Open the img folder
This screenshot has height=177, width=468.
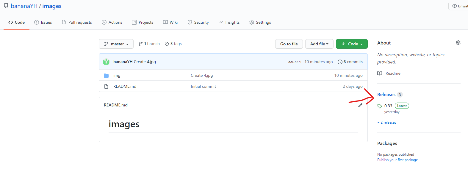(x=117, y=76)
